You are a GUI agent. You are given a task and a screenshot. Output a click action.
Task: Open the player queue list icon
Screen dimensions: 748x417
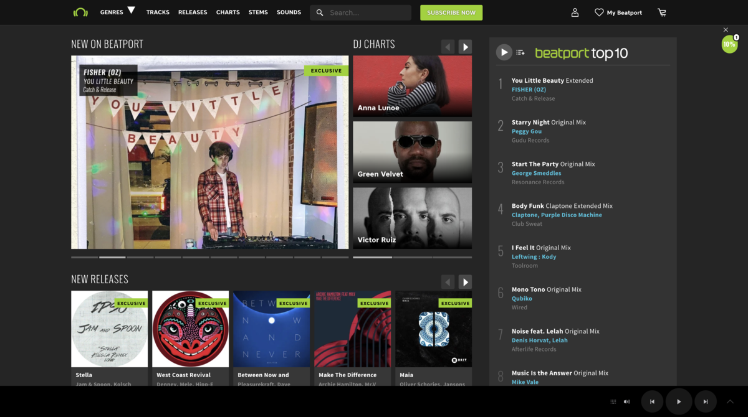[613, 401]
